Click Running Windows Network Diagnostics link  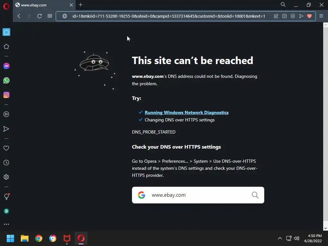click(x=187, y=112)
